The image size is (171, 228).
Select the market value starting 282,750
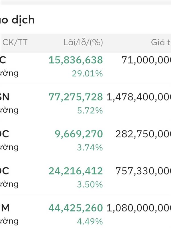(x=143, y=134)
